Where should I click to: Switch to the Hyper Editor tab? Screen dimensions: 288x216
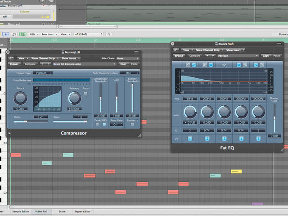(x=83, y=211)
